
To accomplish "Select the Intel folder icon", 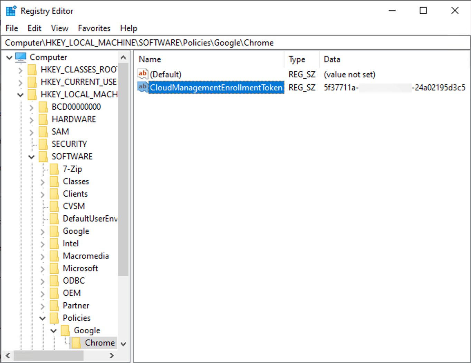I will tap(54, 244).
